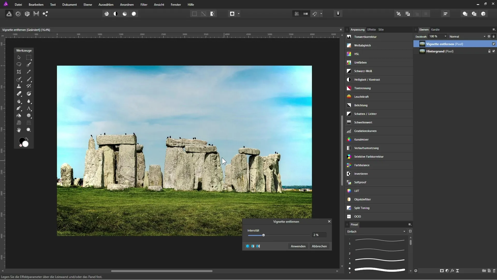
Task: Open quick mask options dropdown arrow
Action: tap(239, 14)
